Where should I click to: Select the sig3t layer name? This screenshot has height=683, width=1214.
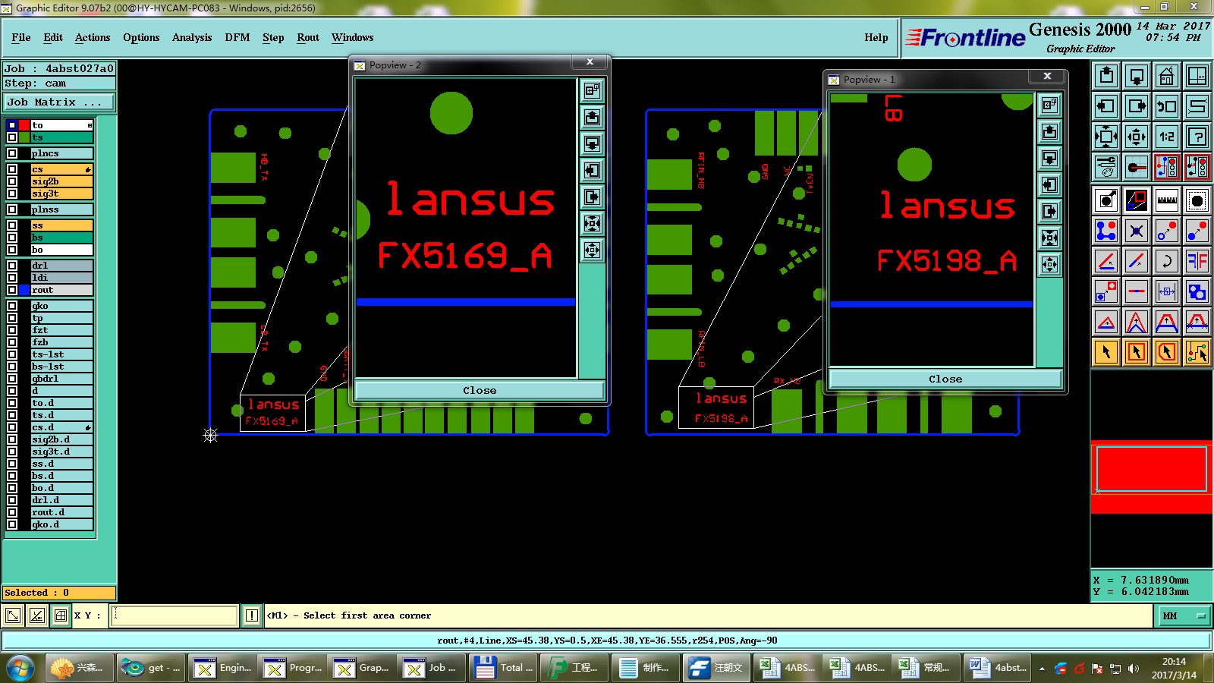61,194
